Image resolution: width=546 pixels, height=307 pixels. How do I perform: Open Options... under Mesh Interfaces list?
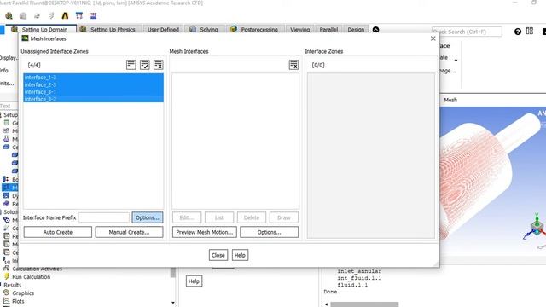pyautogui.click(x=270, y=232)
